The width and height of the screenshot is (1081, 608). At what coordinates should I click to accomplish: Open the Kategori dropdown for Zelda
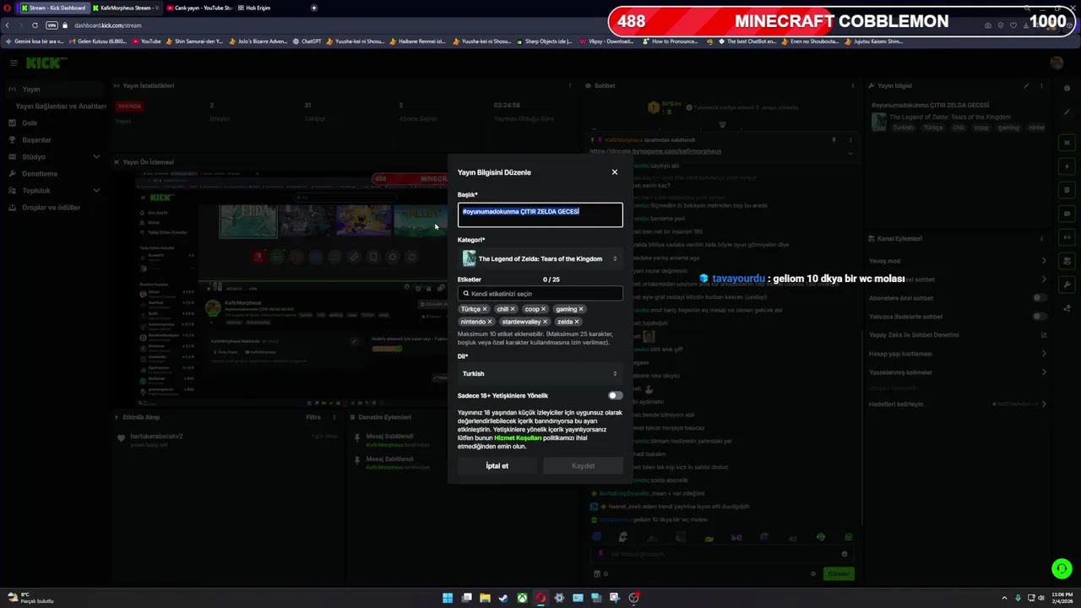pyautogui.click(x=540, y=258)
